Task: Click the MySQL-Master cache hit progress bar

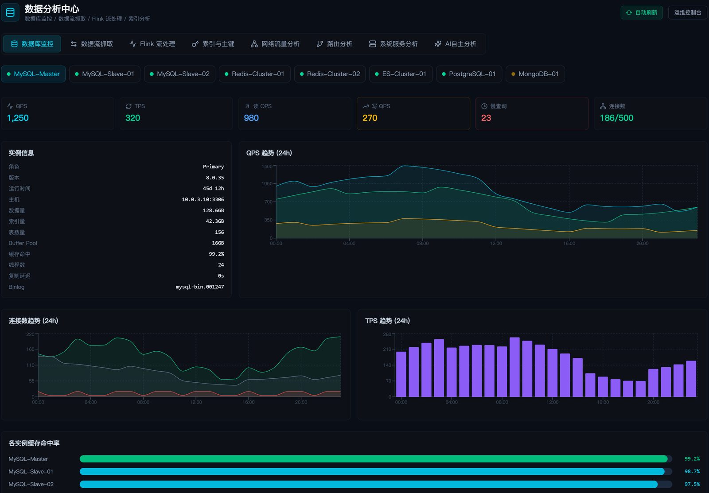Action: pyautogui.click(x=376, y=459)
